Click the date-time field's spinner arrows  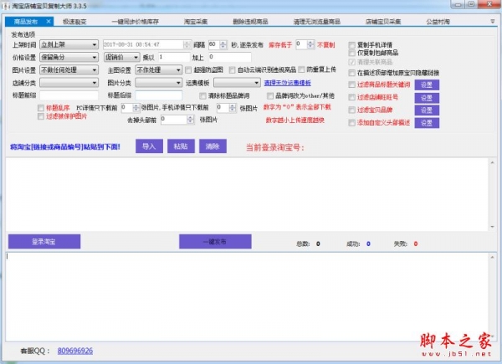187,44
